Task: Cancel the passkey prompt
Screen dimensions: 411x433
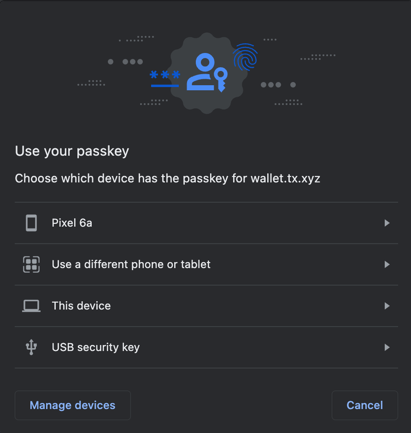Action: 364,405
